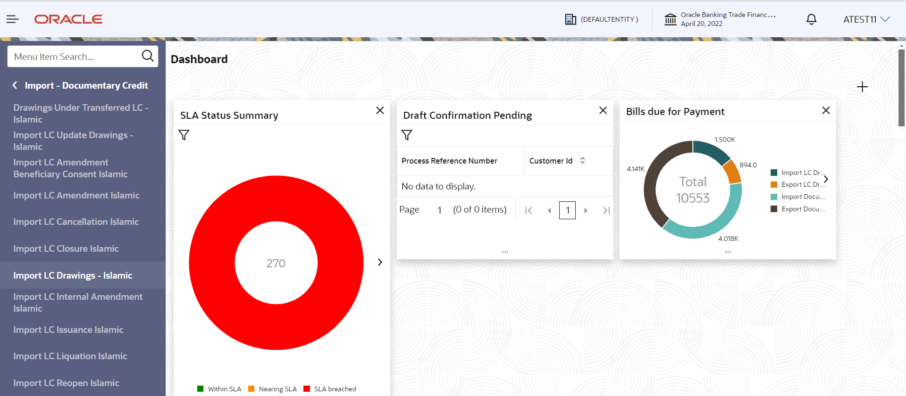Toggle Within SLA legend item
Screen dimensions: 906x396
[x=219, y=389]
